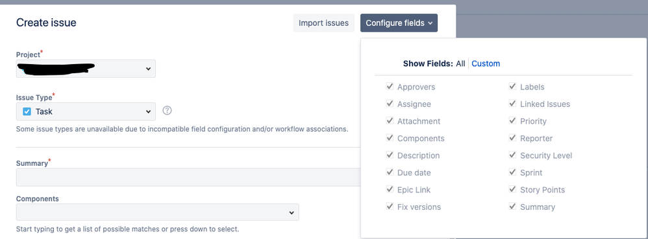Click into the Summary input field
Viewport: 648px width, 239px height.
[x=188, y=177]
